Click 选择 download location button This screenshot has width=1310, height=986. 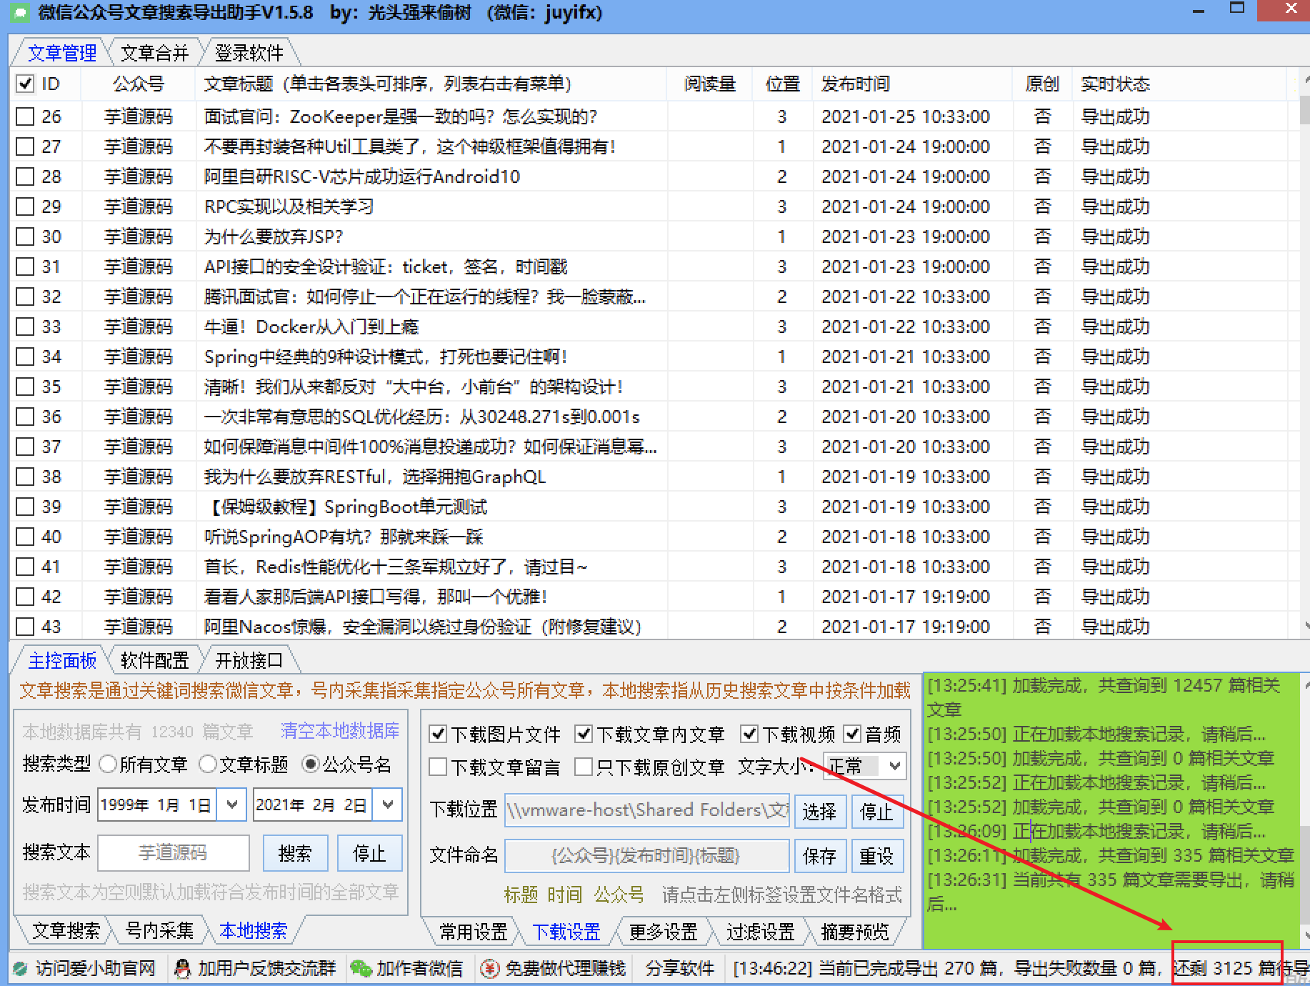(819, 812)
